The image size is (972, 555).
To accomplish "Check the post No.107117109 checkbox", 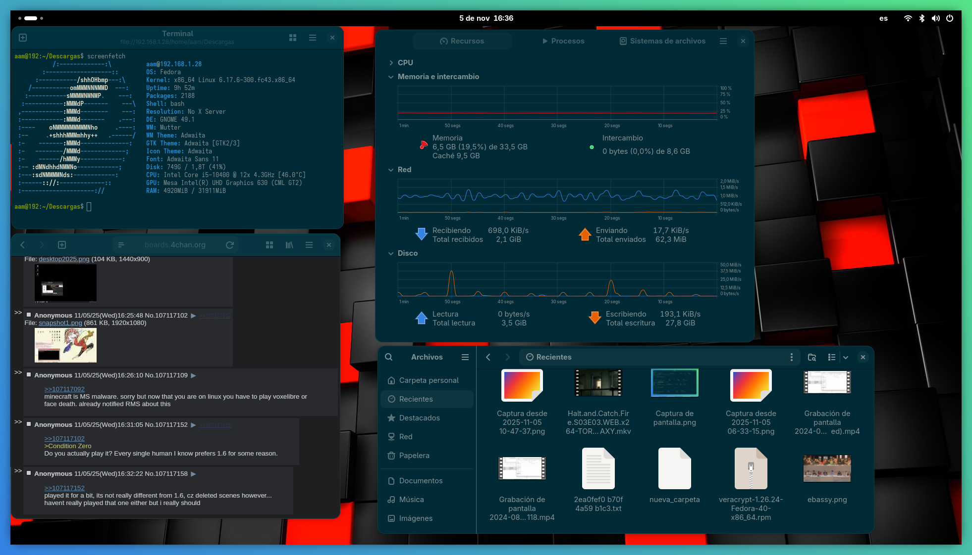I will pos(29,375).
